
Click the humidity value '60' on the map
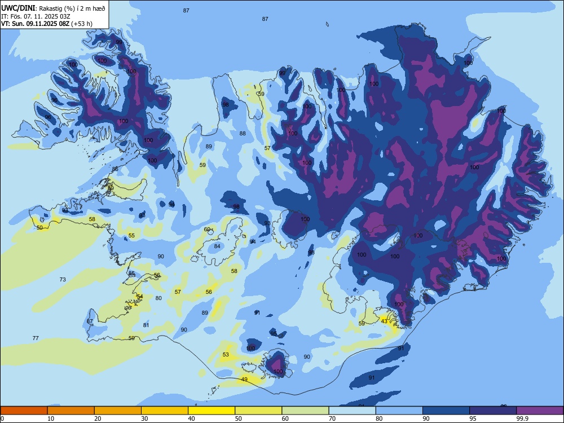207,229
